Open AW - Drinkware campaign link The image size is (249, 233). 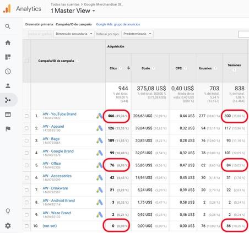(x=55, y=188)
